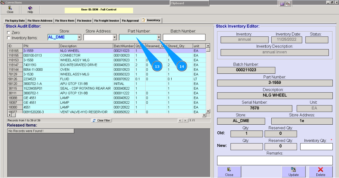Click the Description column header

click(86, 46)
